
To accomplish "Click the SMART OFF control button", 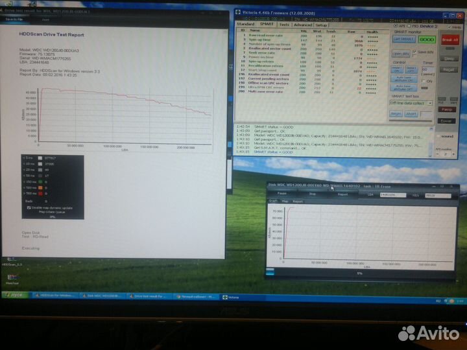I will pos(411,70).
